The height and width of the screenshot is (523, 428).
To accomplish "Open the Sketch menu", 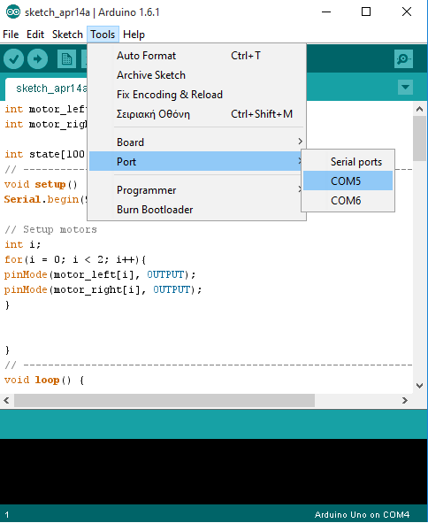I will coord(67,35).
